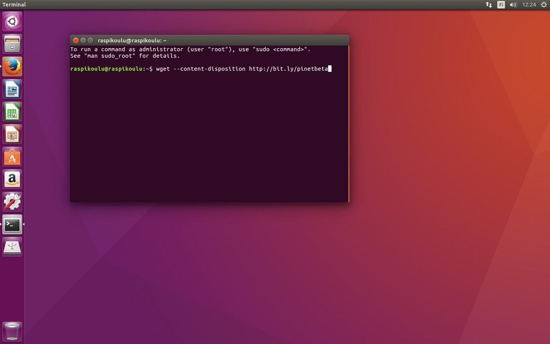Open the Trash in launcher
The height and width of the screenshot is (344, 550).
(12, 332)
